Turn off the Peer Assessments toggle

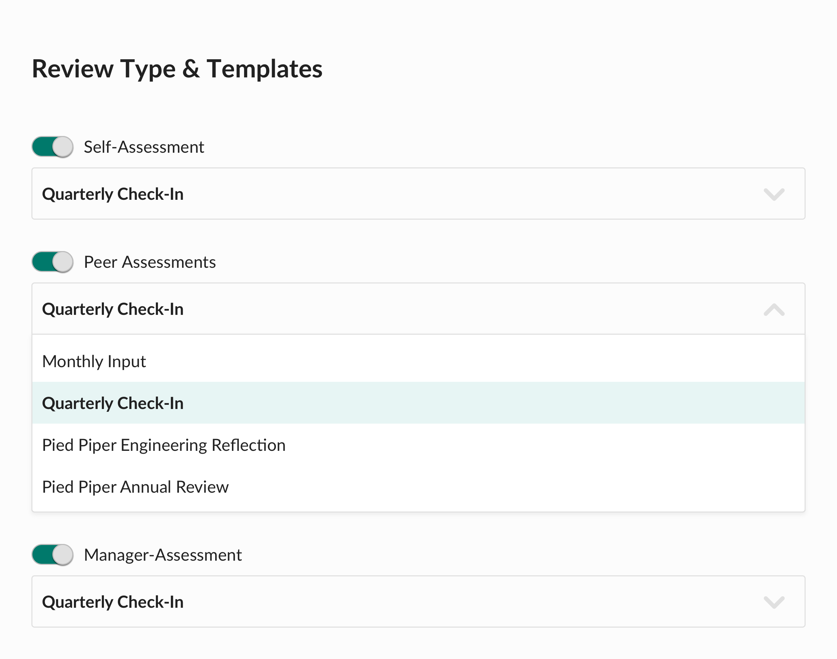52,262
